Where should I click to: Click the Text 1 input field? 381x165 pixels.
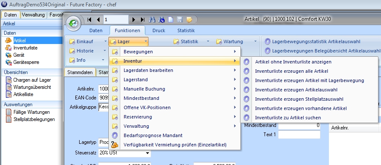(299, 135)
